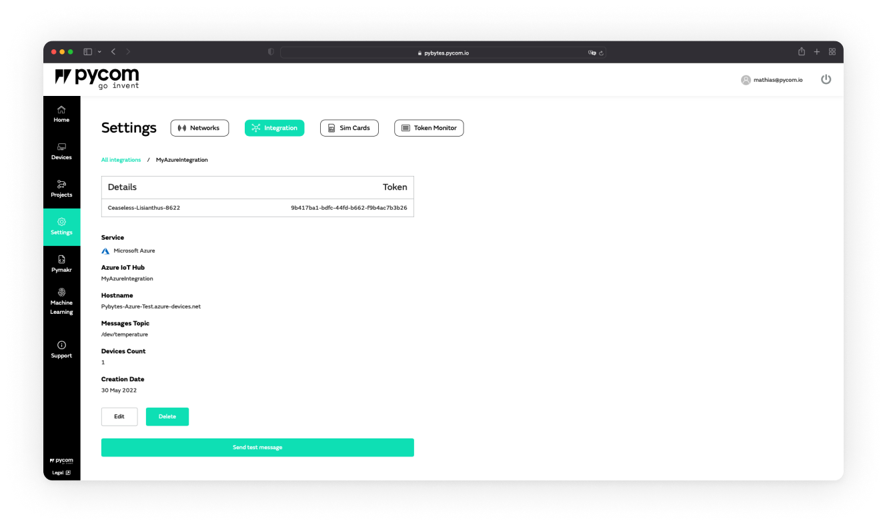Go to Devices in sidebar

tap(61, 152)
